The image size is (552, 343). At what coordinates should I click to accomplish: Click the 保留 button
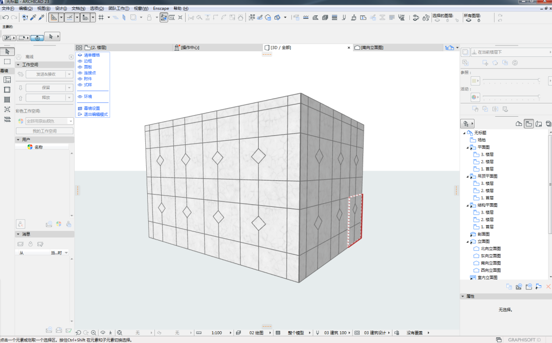(46, 88)
